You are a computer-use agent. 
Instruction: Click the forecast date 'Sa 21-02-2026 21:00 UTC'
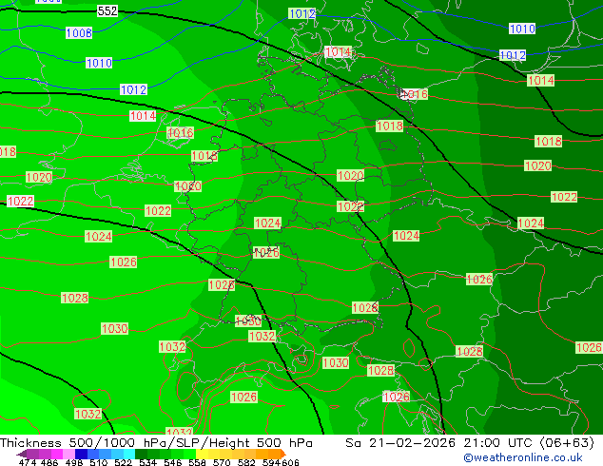441,443
